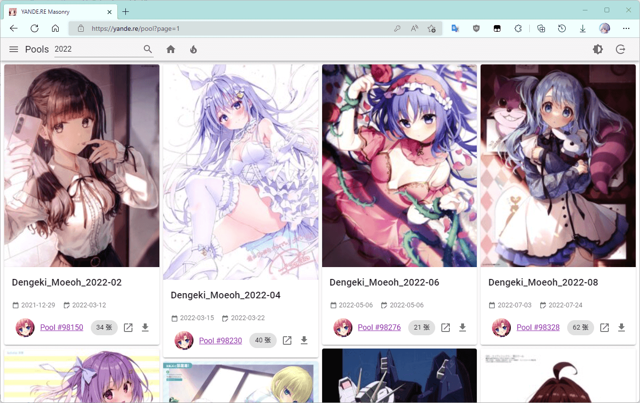The height and width of the screenshot is (403, 640).
Task: Click the Pool #98328 link
Action: coord(538,327)
